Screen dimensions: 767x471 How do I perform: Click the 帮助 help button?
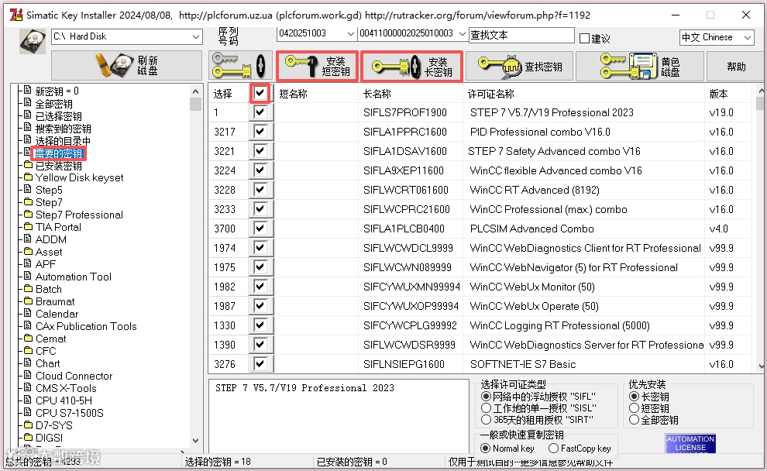click(735, 66)
